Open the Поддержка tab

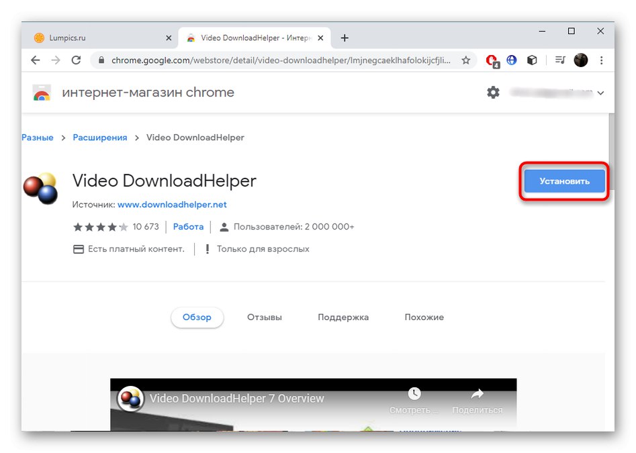(x=343, y=317)
